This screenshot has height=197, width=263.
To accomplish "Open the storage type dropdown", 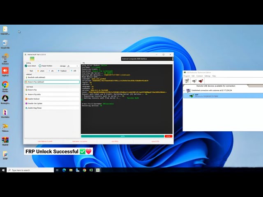I will (x=73, y=66).
